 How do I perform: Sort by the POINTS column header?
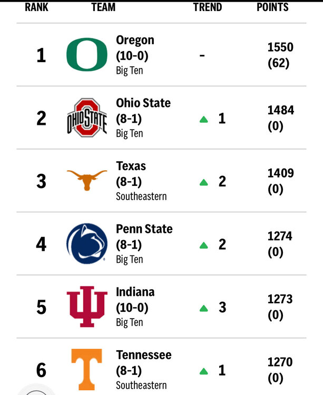tap(272, 7)
